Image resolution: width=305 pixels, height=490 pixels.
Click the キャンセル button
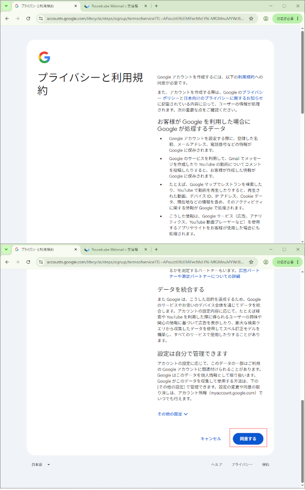pyautogui.click(x=210, y=439)
